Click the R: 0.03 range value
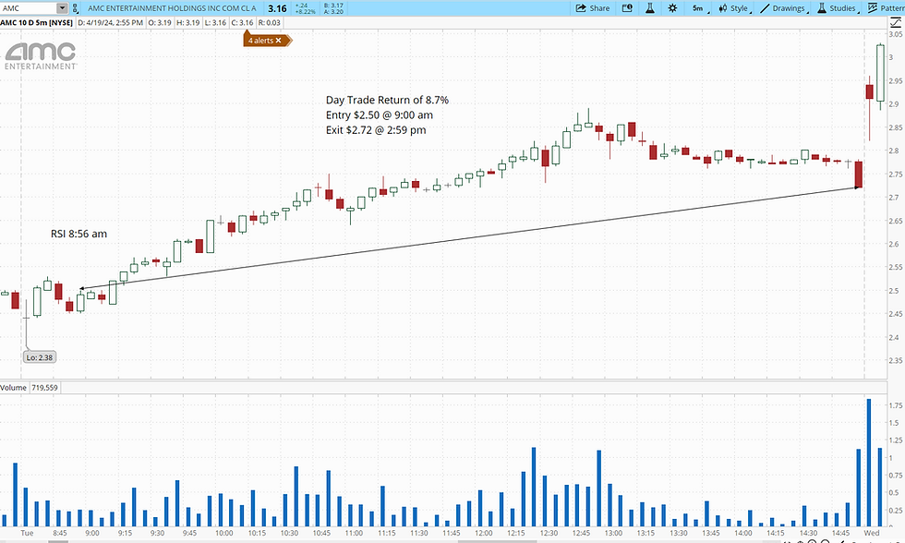Screen dimensions: 905x543 click(270, 22)
